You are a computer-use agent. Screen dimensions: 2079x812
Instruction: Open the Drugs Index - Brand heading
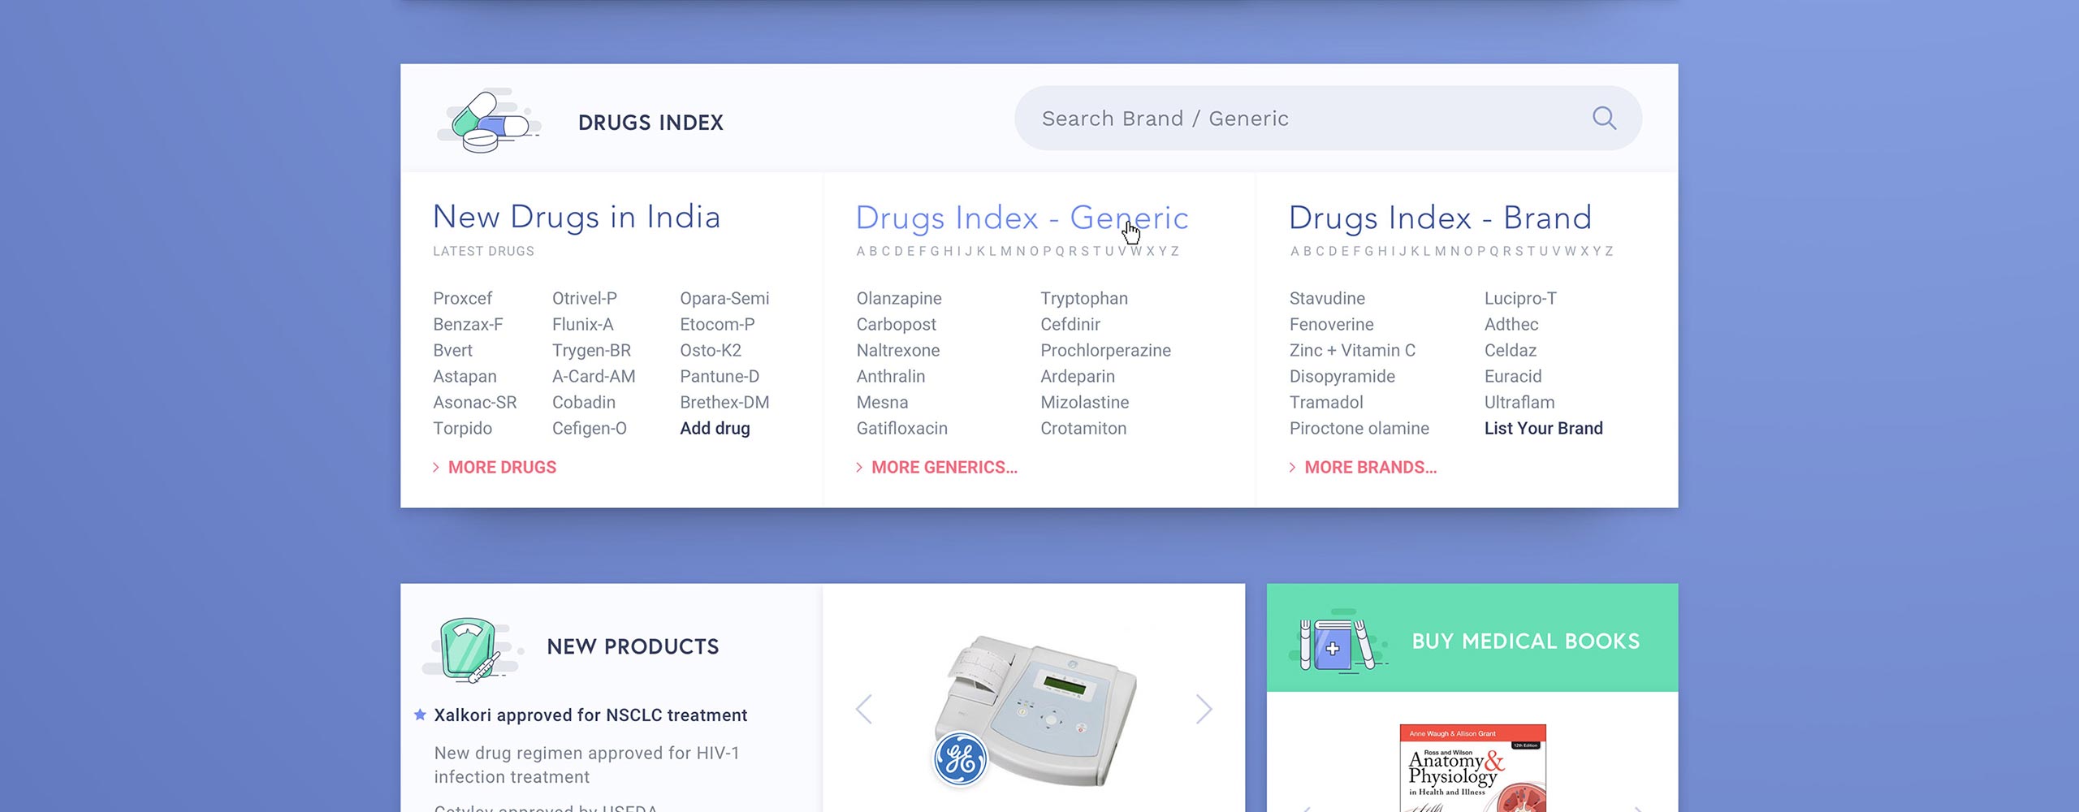click(1440, 218)
